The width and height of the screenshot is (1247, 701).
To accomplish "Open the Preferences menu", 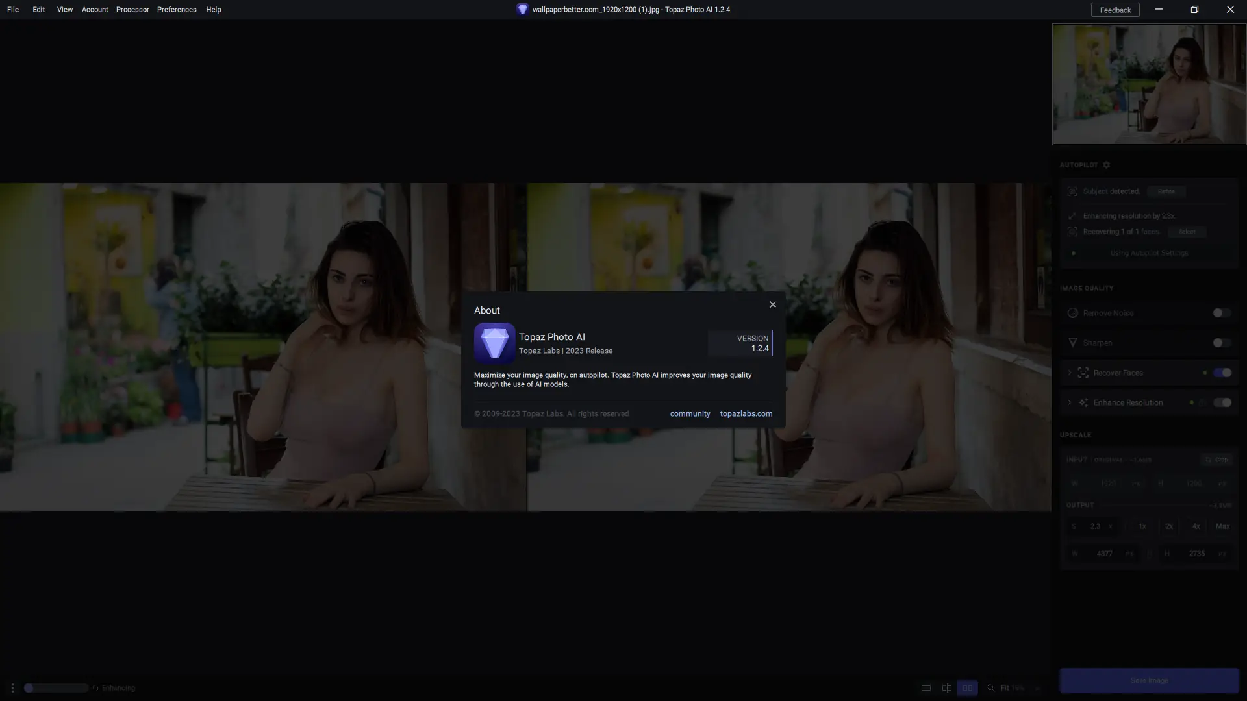I will 177,10.
